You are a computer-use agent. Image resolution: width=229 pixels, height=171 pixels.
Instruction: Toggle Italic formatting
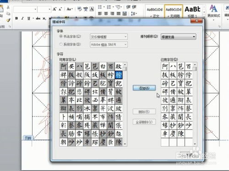tap(22, 18)
